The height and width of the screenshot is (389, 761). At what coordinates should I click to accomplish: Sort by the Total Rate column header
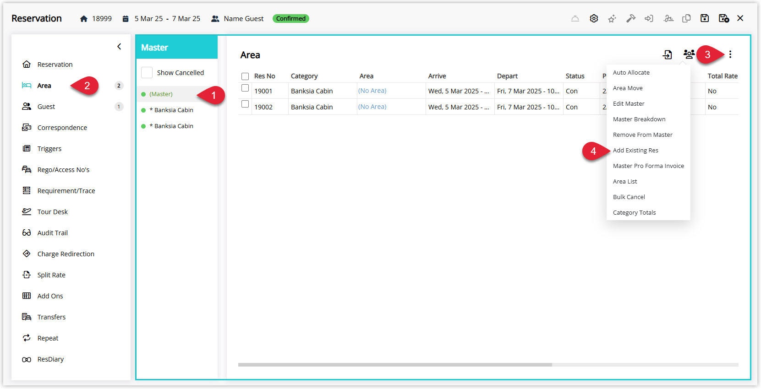click(723, 76)
